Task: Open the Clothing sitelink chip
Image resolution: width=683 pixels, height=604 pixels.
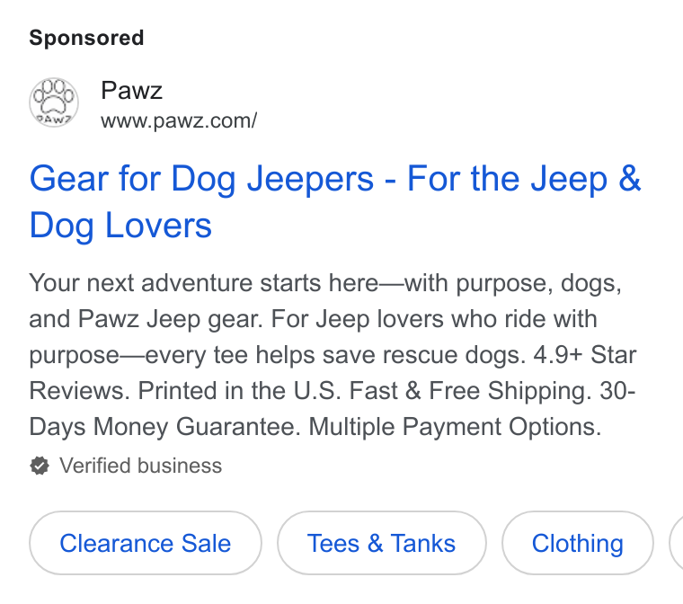Action: click(x=578, y=543)
